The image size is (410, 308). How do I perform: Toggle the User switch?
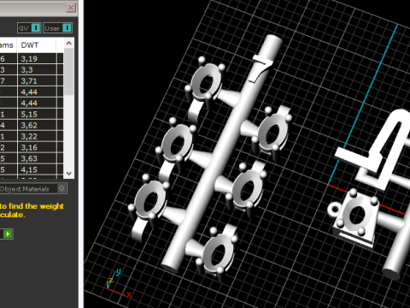point(58,28)
